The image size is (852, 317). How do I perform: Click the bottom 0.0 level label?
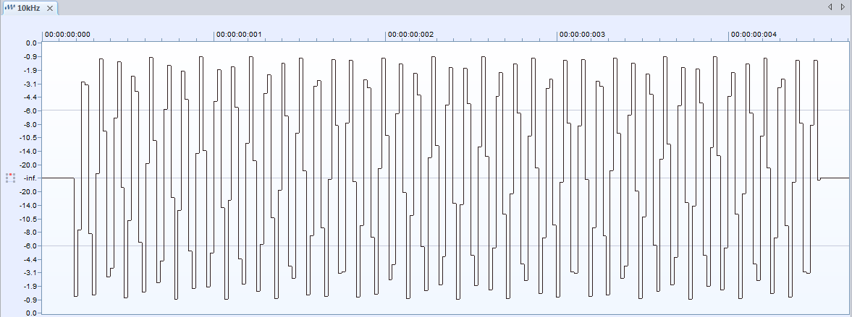pyautogui.click(x=30, y=313)
